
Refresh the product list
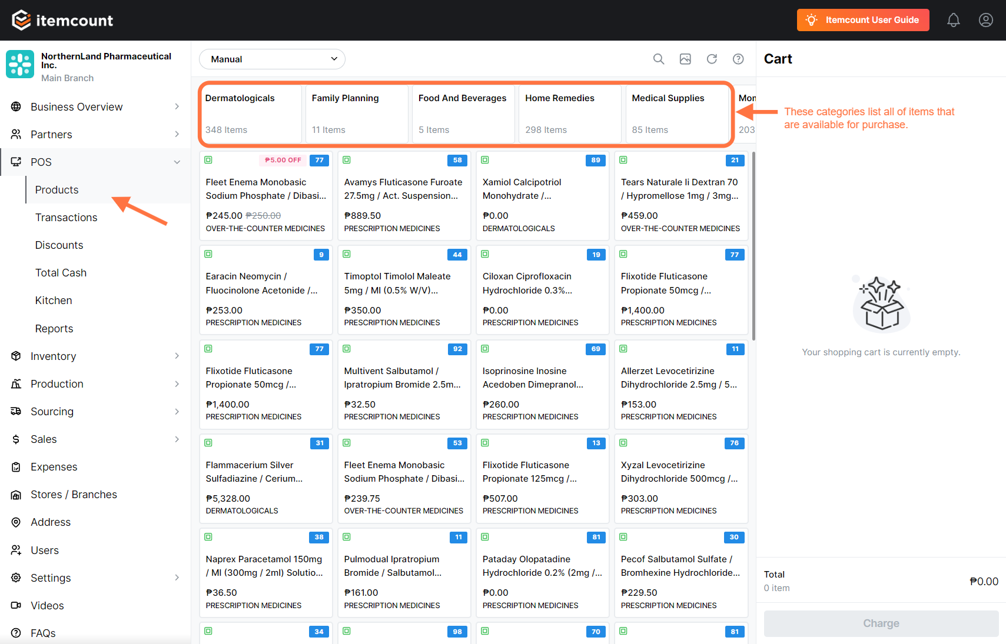click(712, 59)
